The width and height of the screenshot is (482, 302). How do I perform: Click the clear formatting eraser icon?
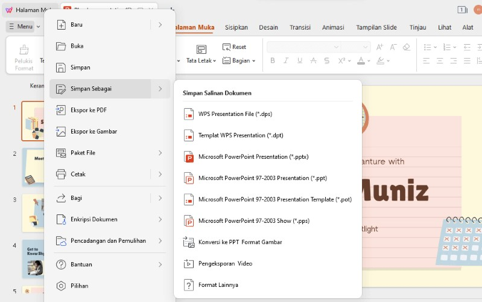tap(406, 47)
